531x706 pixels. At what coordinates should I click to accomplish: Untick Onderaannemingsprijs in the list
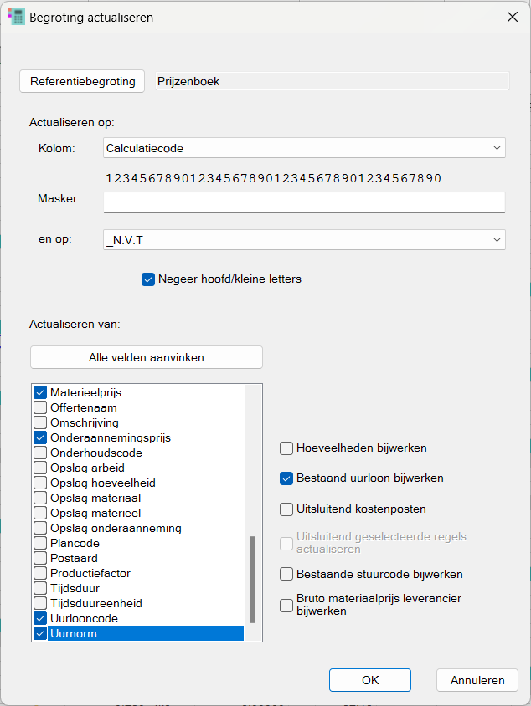pos(40,437)
